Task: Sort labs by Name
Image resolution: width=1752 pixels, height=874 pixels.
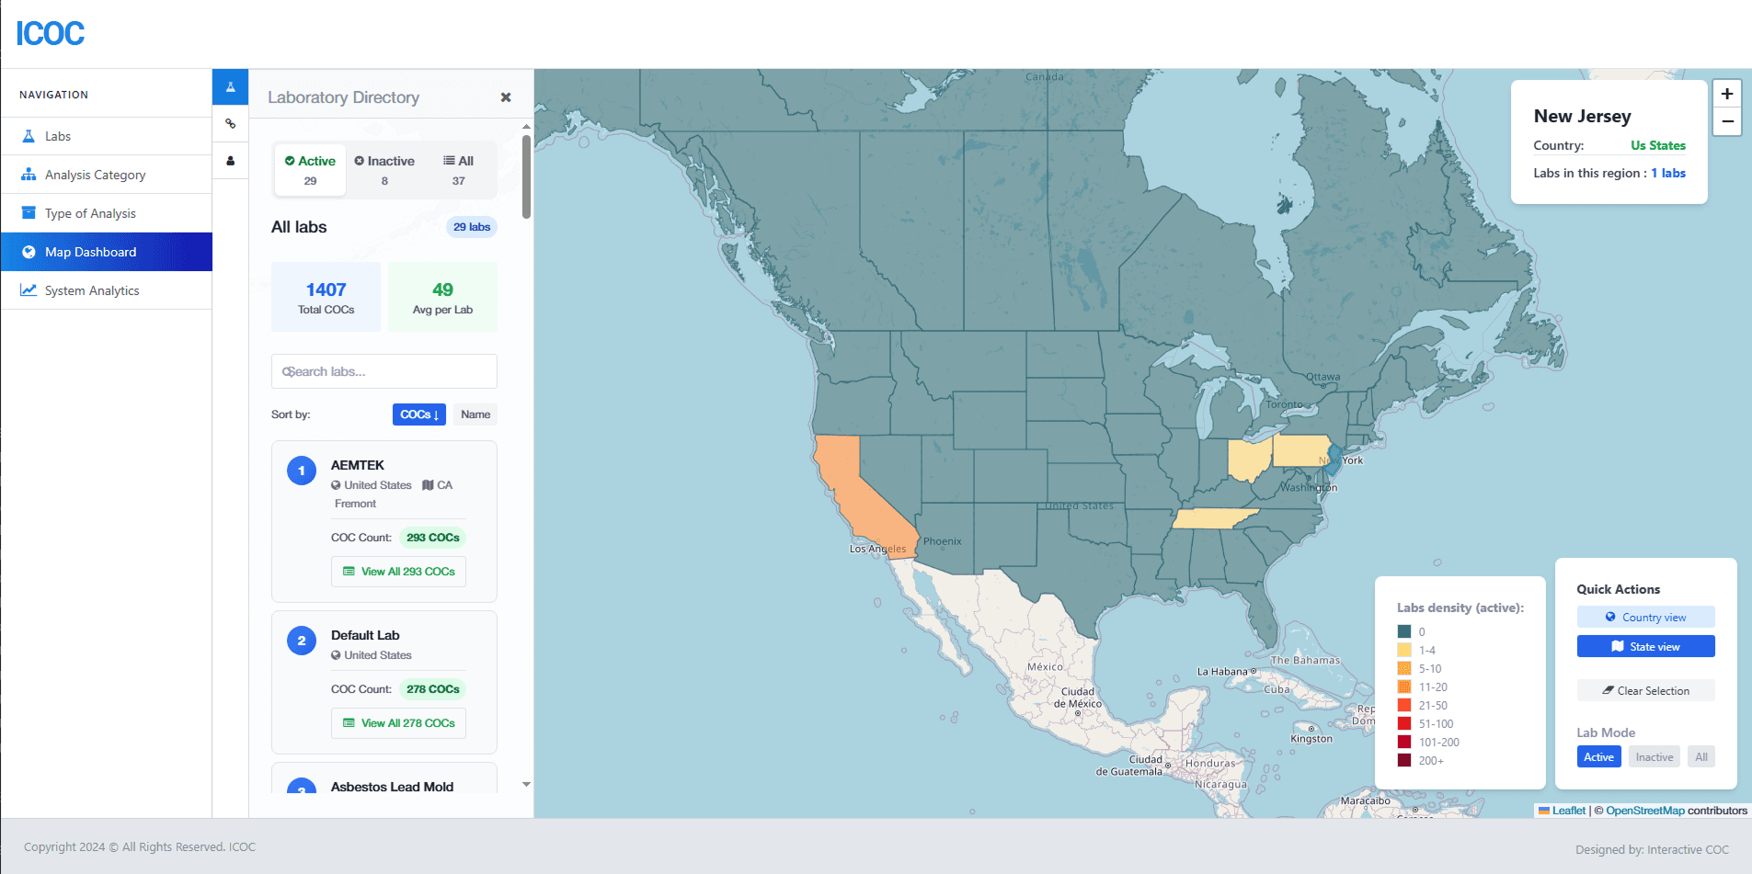Action: point(475,414)
